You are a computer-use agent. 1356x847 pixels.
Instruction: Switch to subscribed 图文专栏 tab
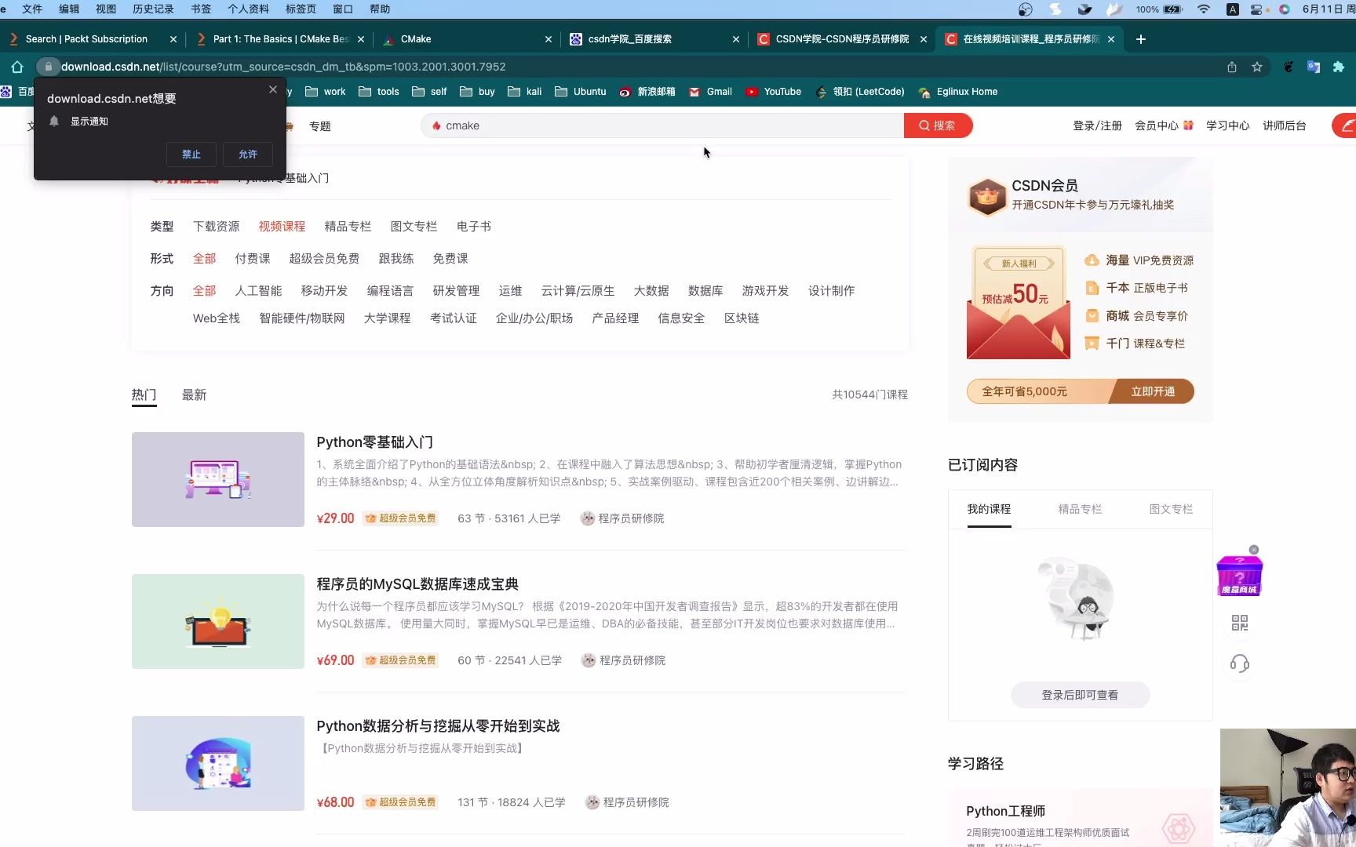1171,509
